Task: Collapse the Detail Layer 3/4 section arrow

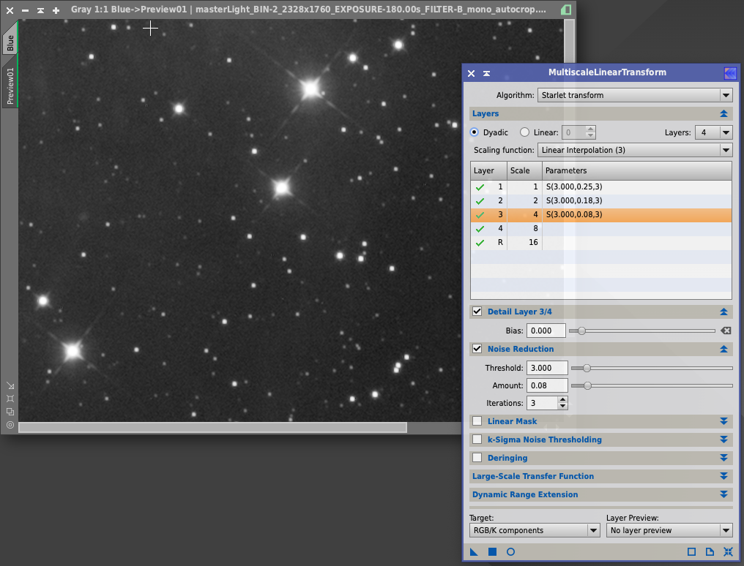Action: click(723, 312)
